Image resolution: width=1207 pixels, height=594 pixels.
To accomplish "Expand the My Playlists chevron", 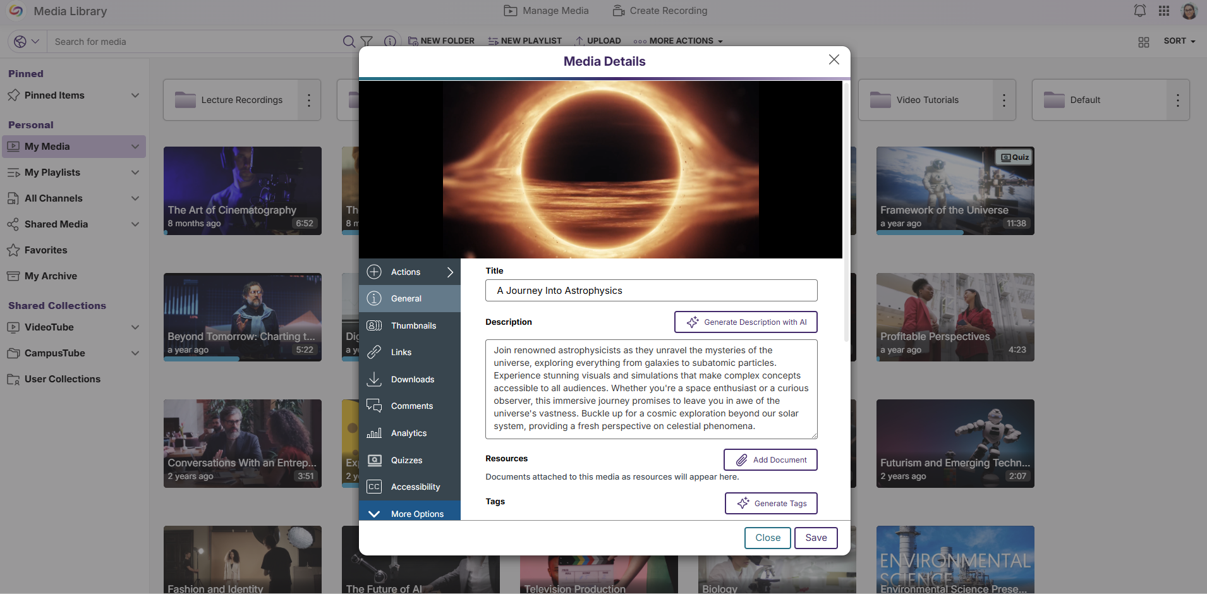I will [x=135, y=173].
